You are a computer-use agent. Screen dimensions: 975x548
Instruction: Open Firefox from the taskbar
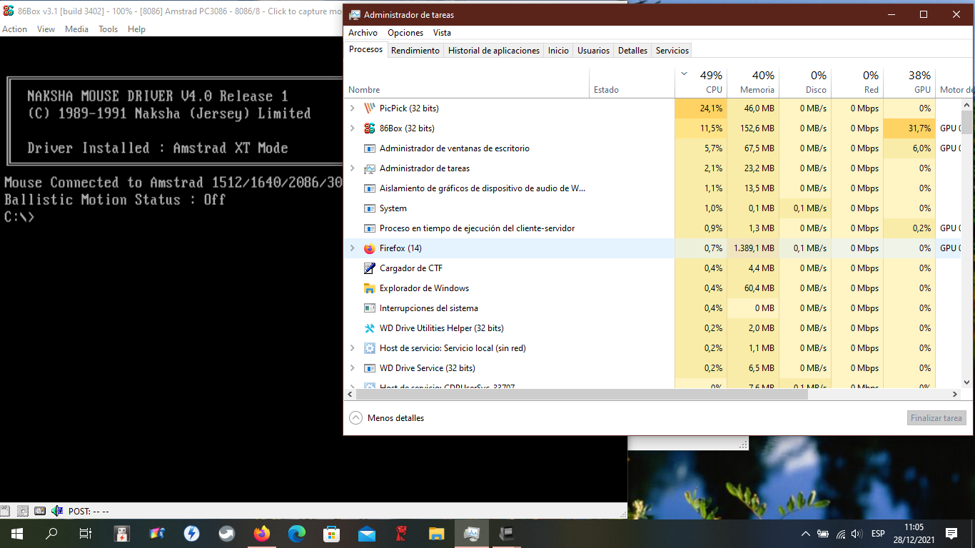click(x=261, y=533)
